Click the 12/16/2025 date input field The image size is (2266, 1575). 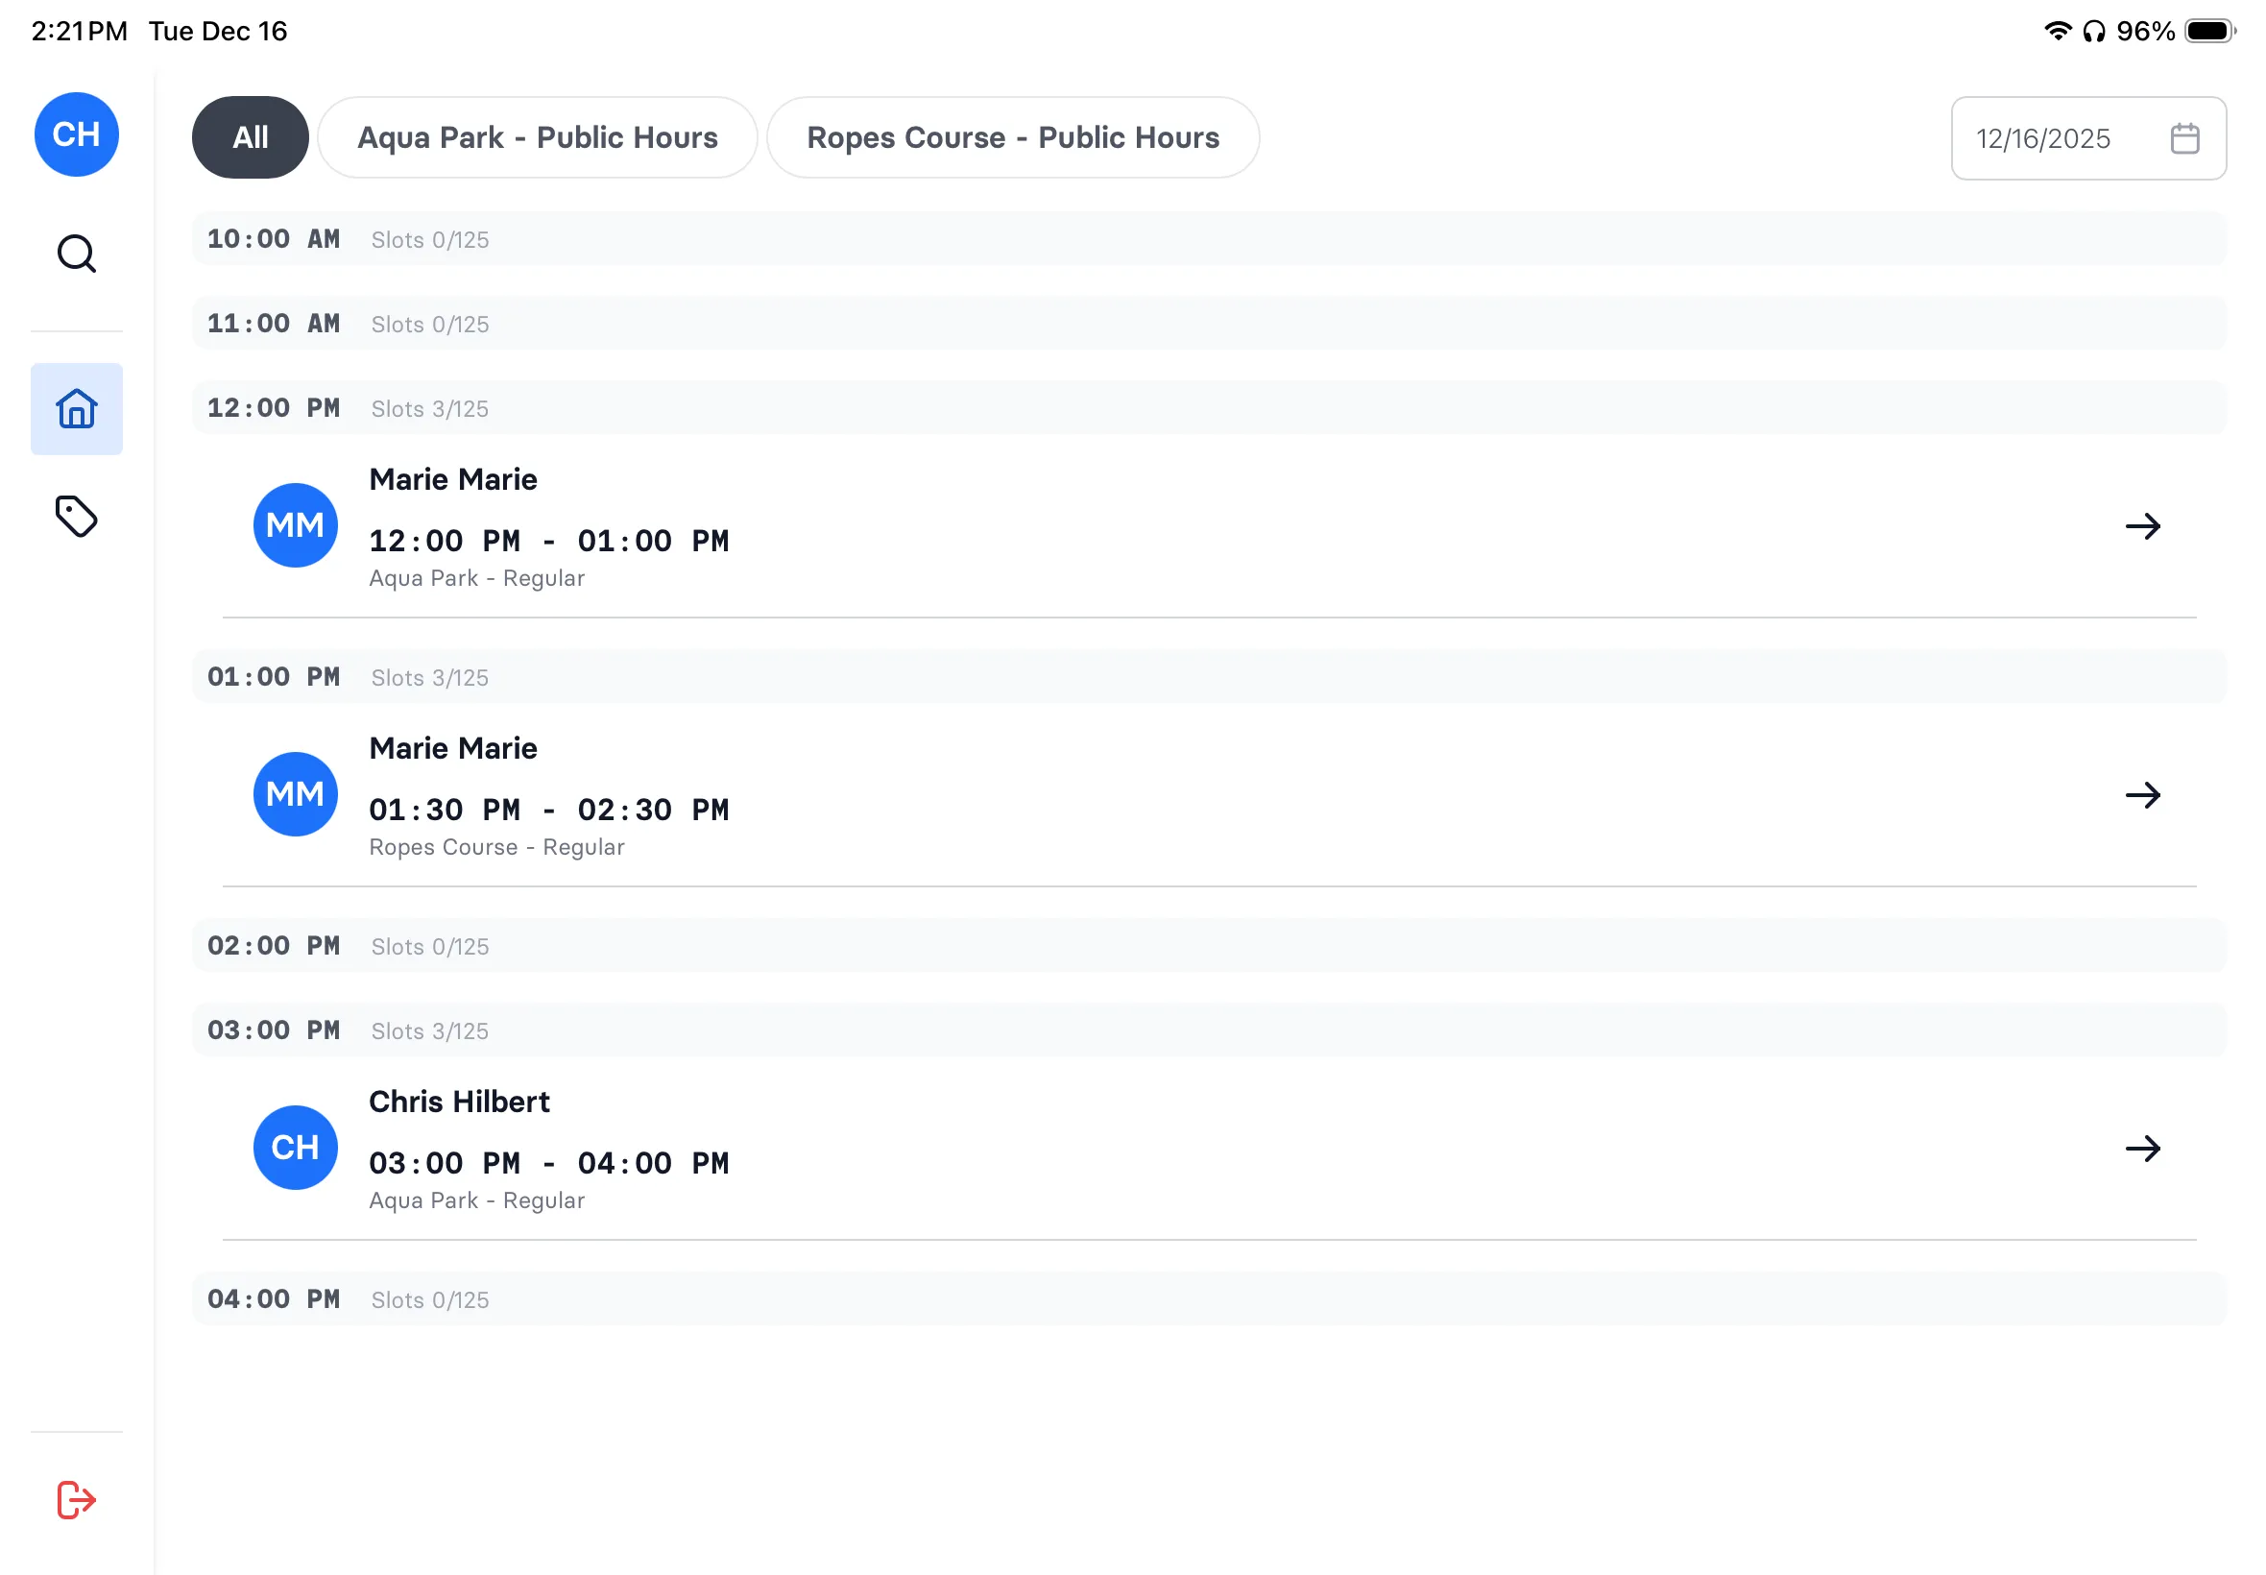tap(2042, 138)
